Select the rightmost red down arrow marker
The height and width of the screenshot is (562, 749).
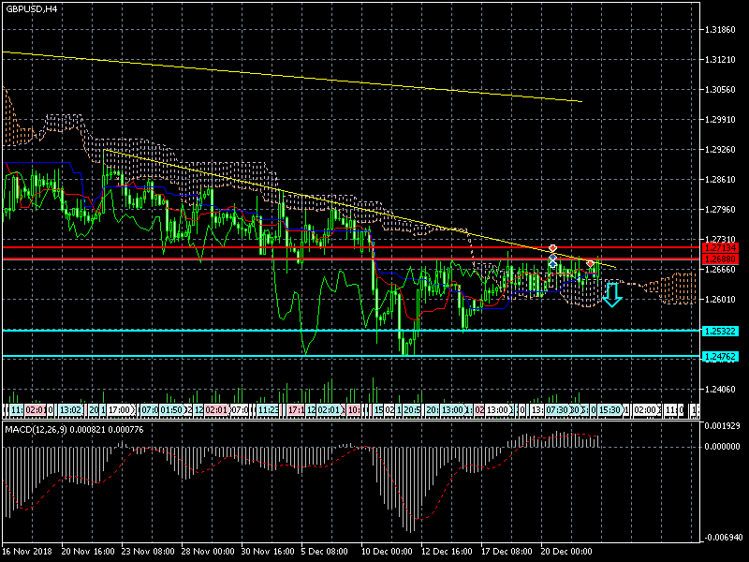click(x=591, y=264)
